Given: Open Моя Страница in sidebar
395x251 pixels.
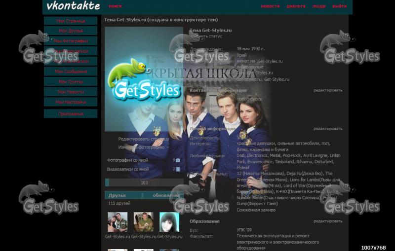Looking at the screenshot, I should (71, 21).
